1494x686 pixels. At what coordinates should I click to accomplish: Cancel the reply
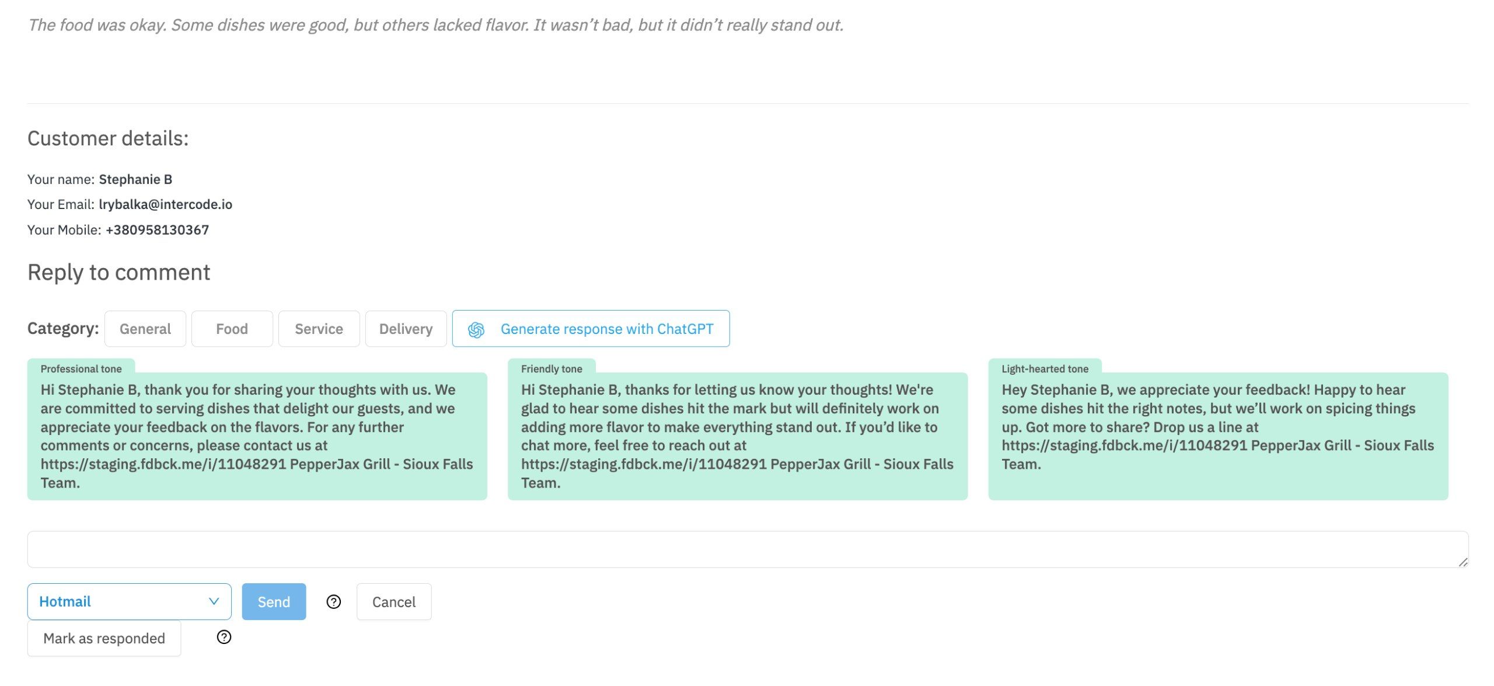[394, 602]
